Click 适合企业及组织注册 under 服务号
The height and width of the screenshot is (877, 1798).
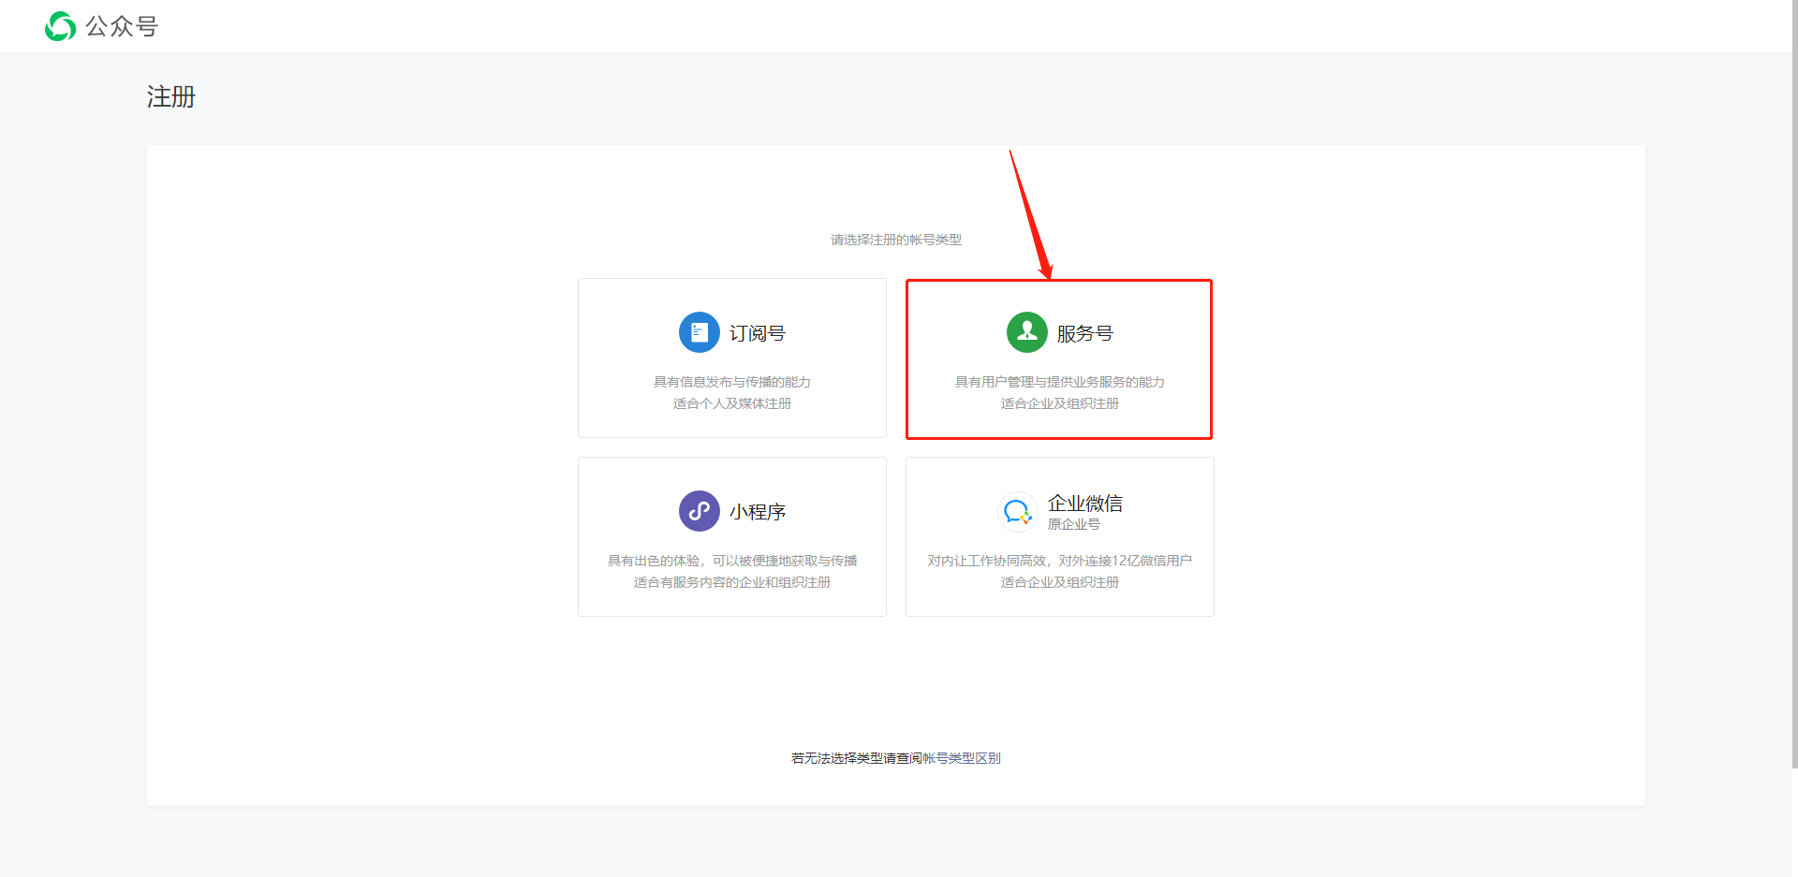(x=1060, y=403)
